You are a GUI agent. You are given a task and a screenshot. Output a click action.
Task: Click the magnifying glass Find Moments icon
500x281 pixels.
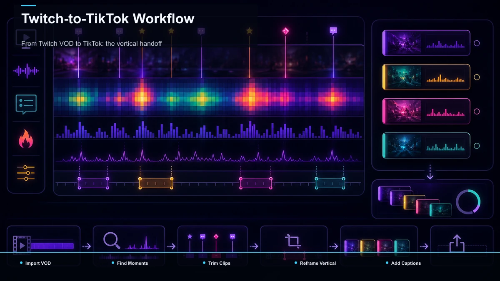click(112, 241)
